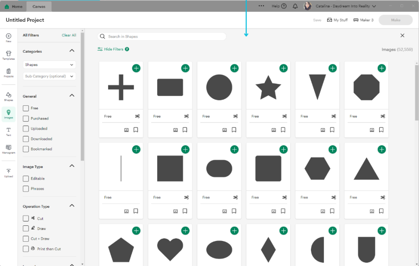
Task: Click the Make button
Action: point(396,20)
